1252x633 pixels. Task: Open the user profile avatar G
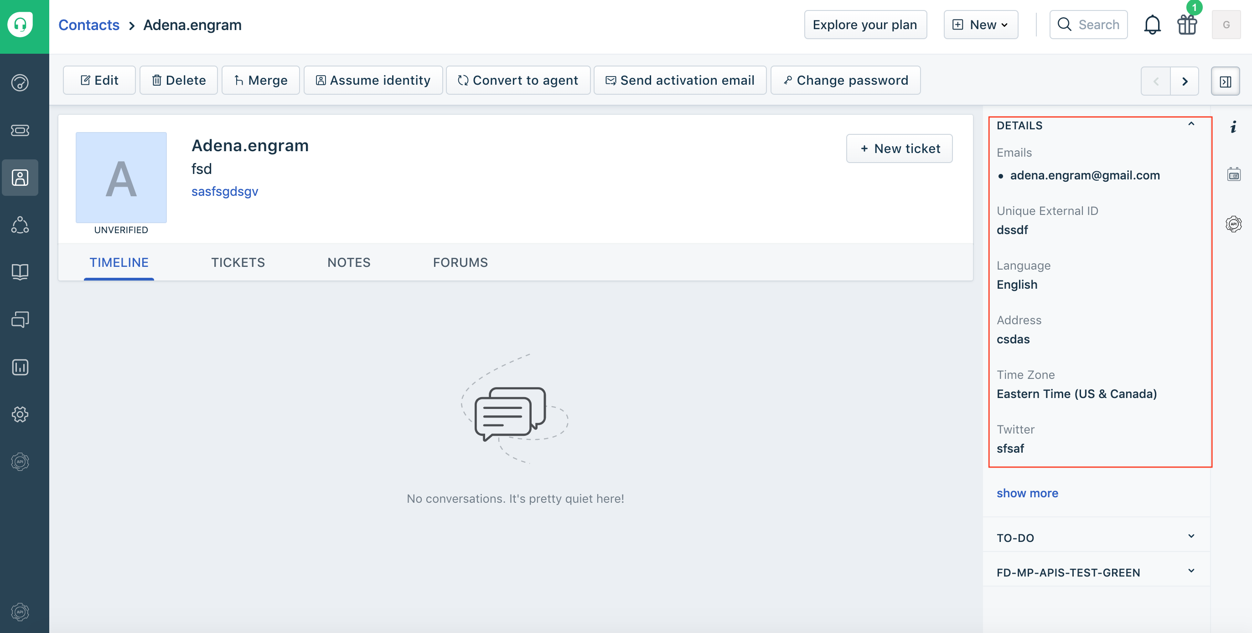tap(1226, 25)
